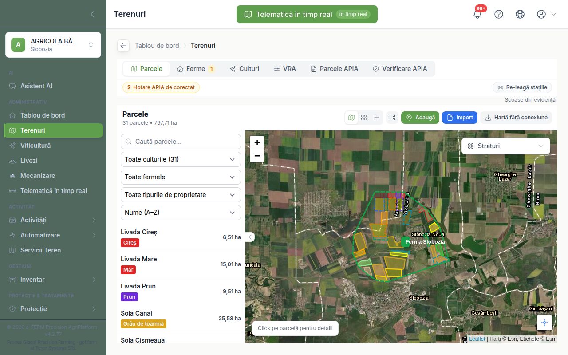
Task: Open the help question mark icon
Action: pyautogui.click(x=499, y=14)
